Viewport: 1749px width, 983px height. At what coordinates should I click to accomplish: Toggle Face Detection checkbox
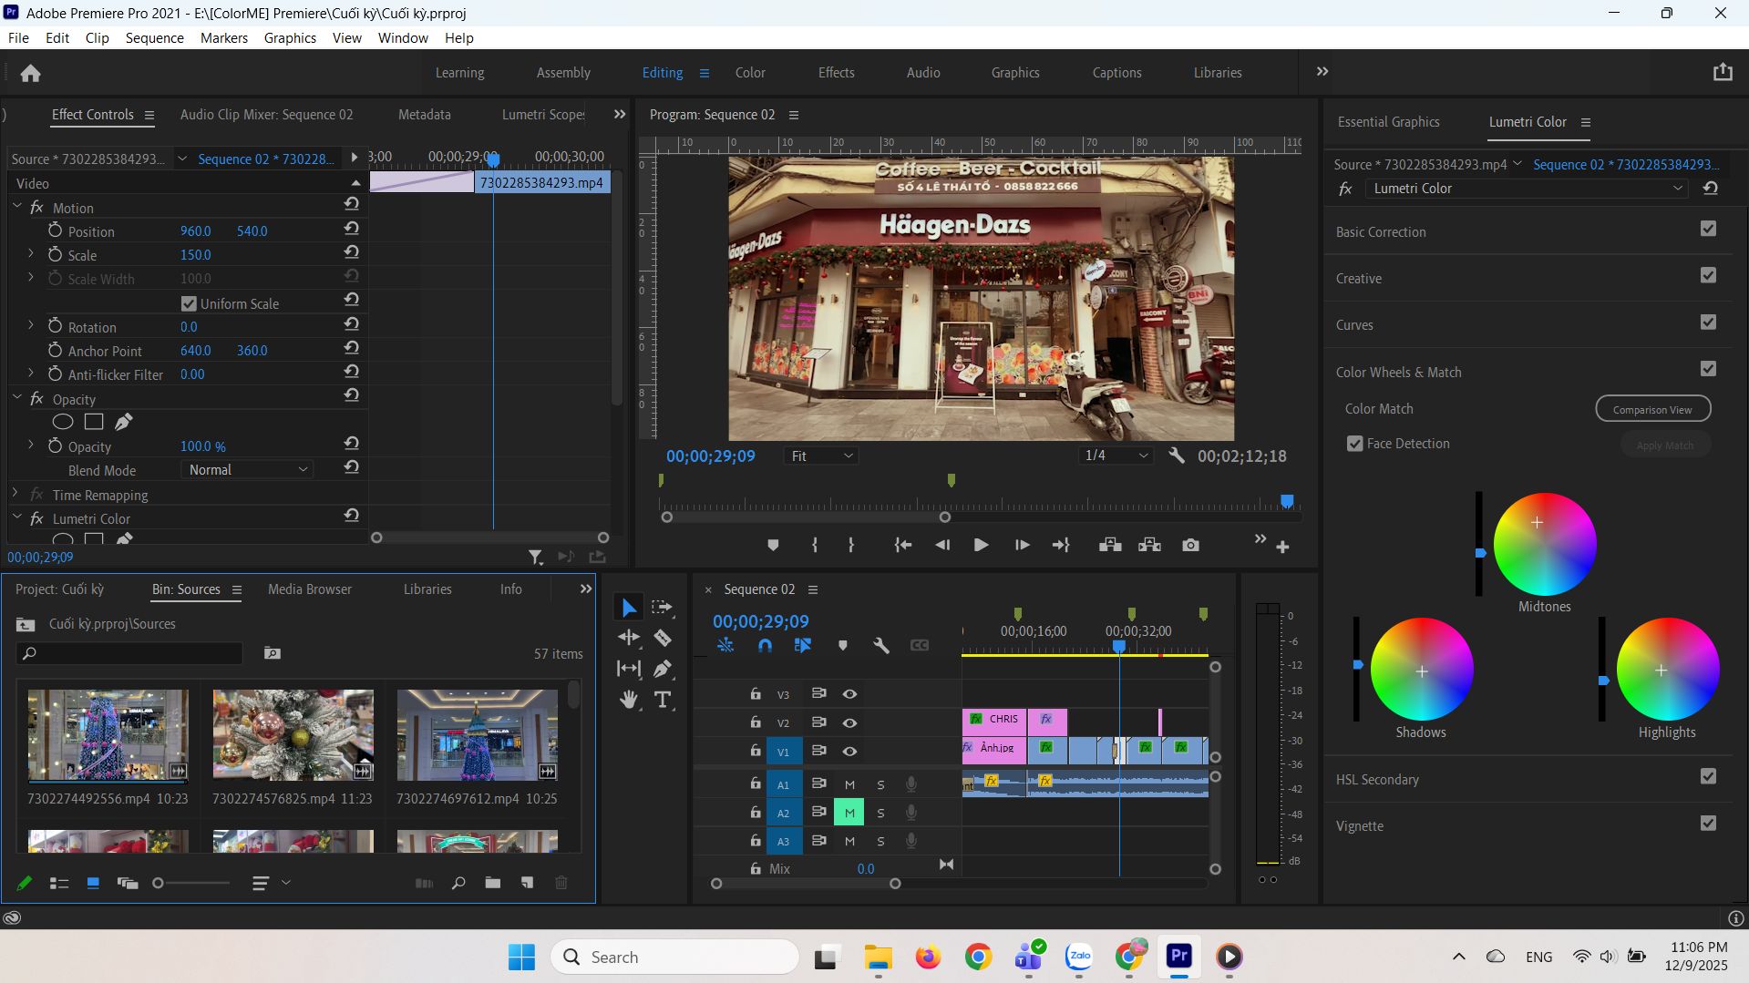tap(1355, 444)
